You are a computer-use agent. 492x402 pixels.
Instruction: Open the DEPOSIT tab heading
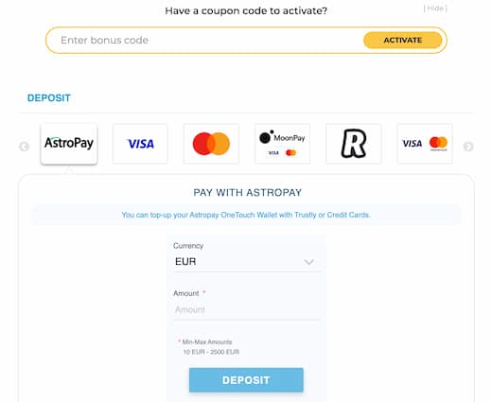49,97
